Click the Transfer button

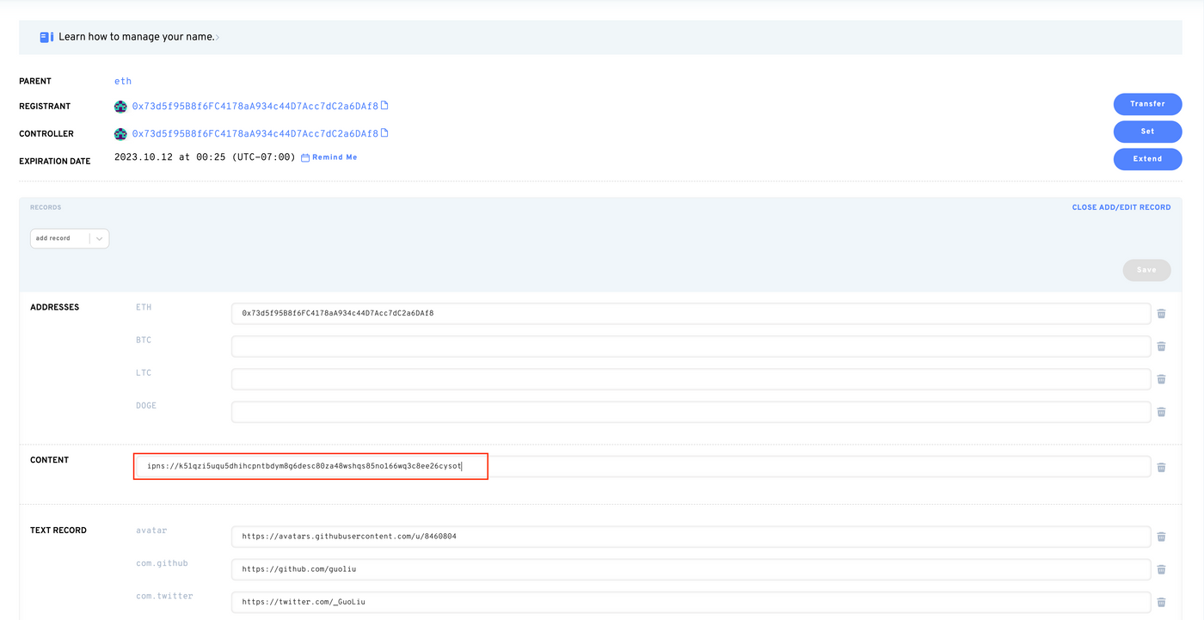tap(1147, 104)
